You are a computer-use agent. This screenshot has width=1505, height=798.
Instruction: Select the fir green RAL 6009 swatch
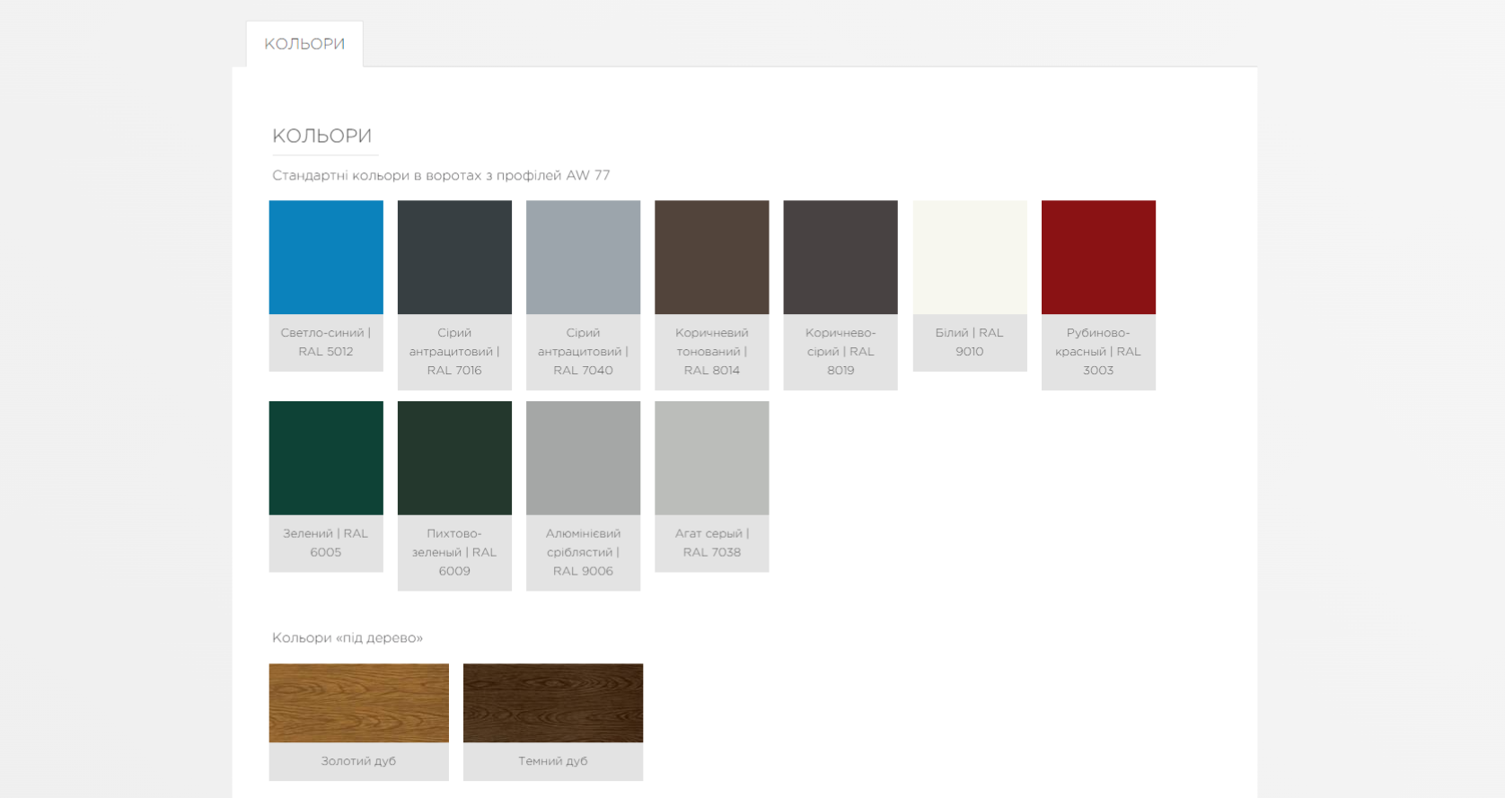click(x=454, y=458)
